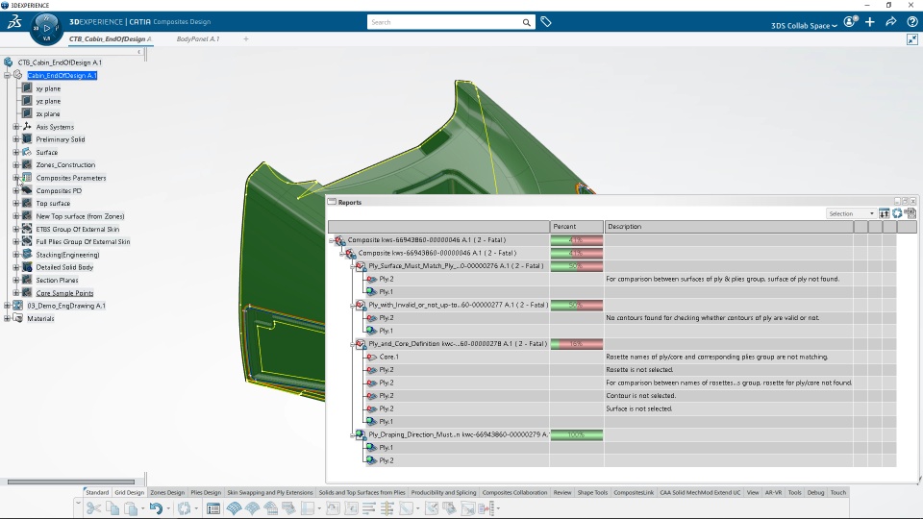
Task: Click the tree panel horizontal scrollbar
Action: (x=70, y=482)
